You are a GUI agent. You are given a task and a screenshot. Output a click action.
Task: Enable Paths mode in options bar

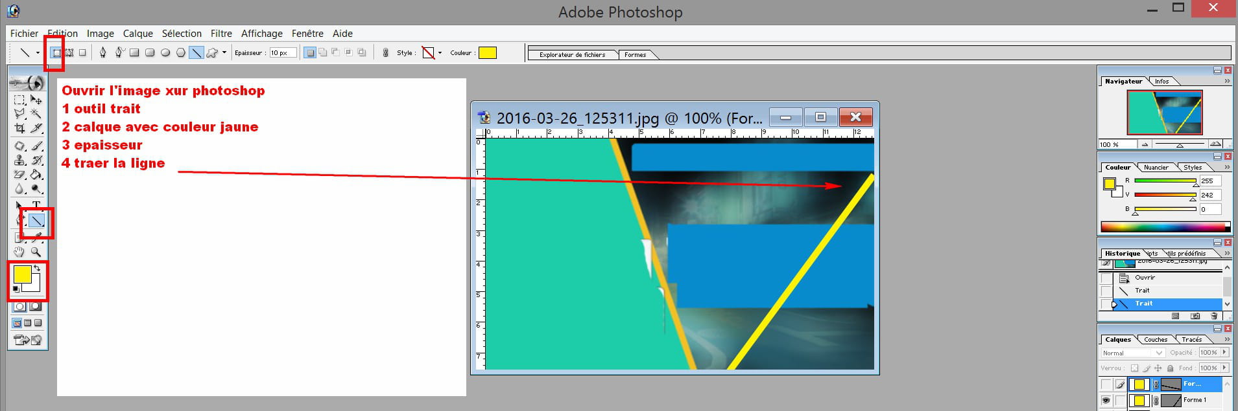coord(69,52)
